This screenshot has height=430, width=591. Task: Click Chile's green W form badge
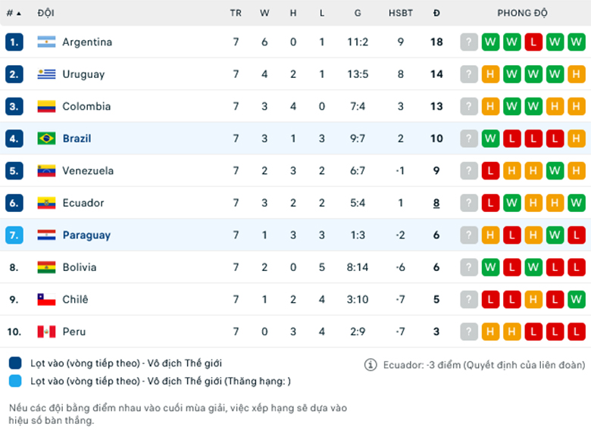(577, 299)
